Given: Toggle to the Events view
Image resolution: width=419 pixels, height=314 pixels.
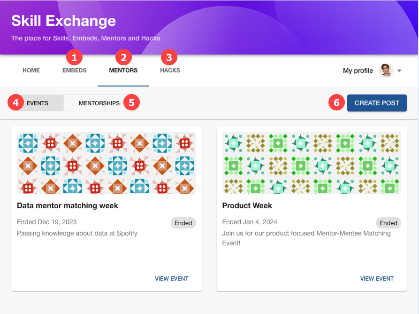Looking at the screenshot, I should (x=38, y=103).
